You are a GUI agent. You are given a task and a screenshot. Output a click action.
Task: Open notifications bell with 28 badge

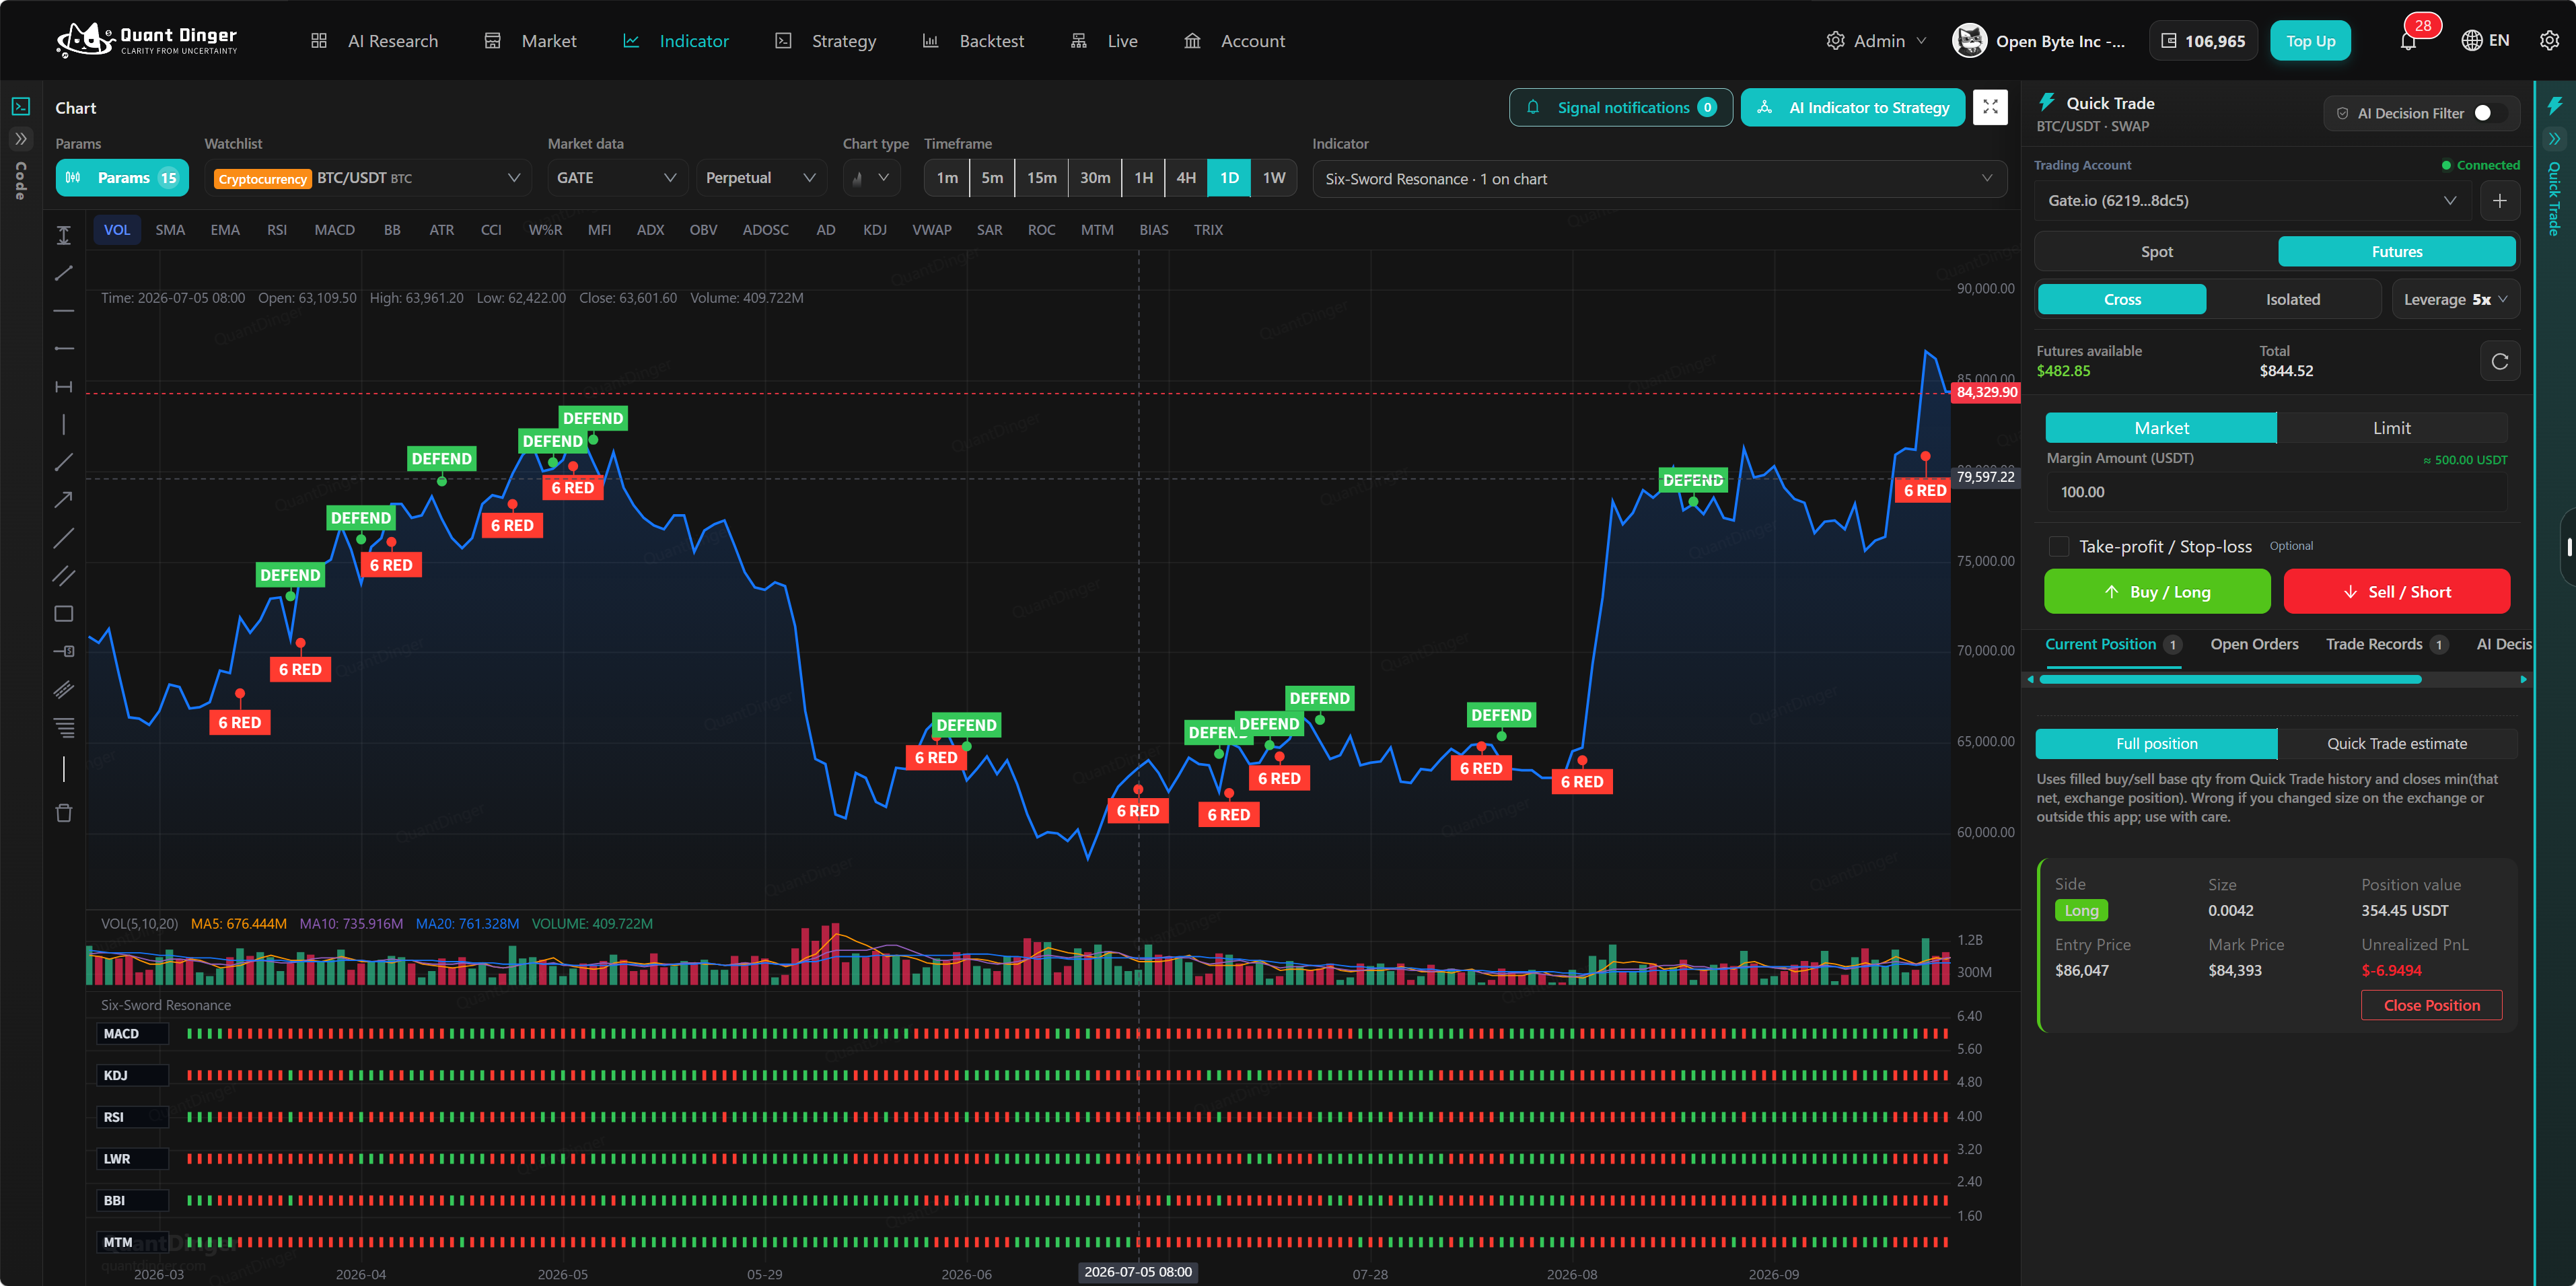pos(2409,41)
